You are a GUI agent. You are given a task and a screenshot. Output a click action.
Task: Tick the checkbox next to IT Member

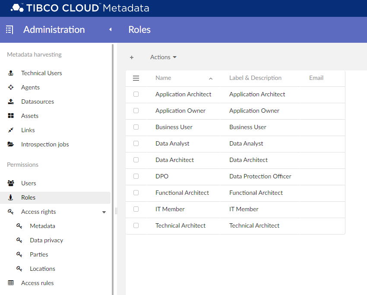click(136, 209)
